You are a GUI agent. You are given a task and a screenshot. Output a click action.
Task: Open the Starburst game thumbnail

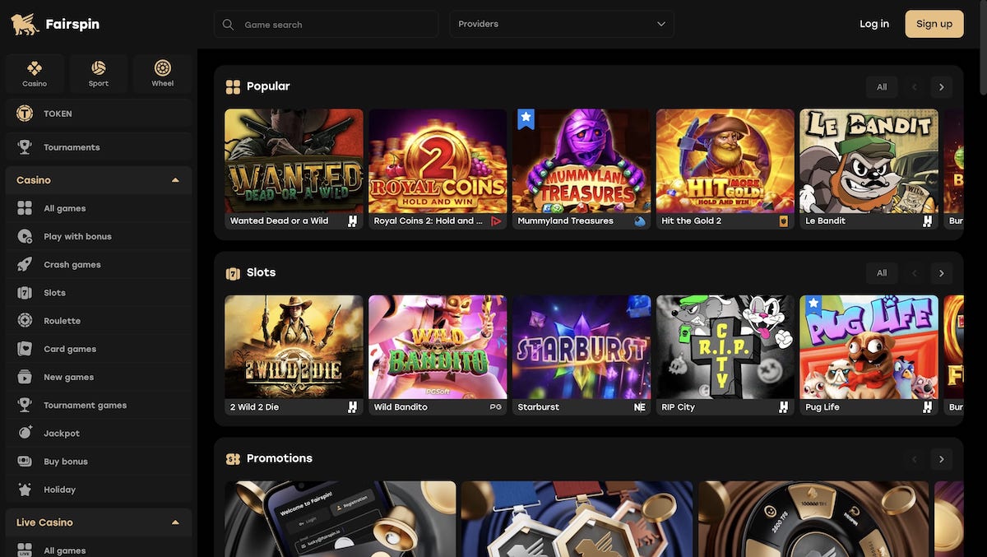pos(582,347)
